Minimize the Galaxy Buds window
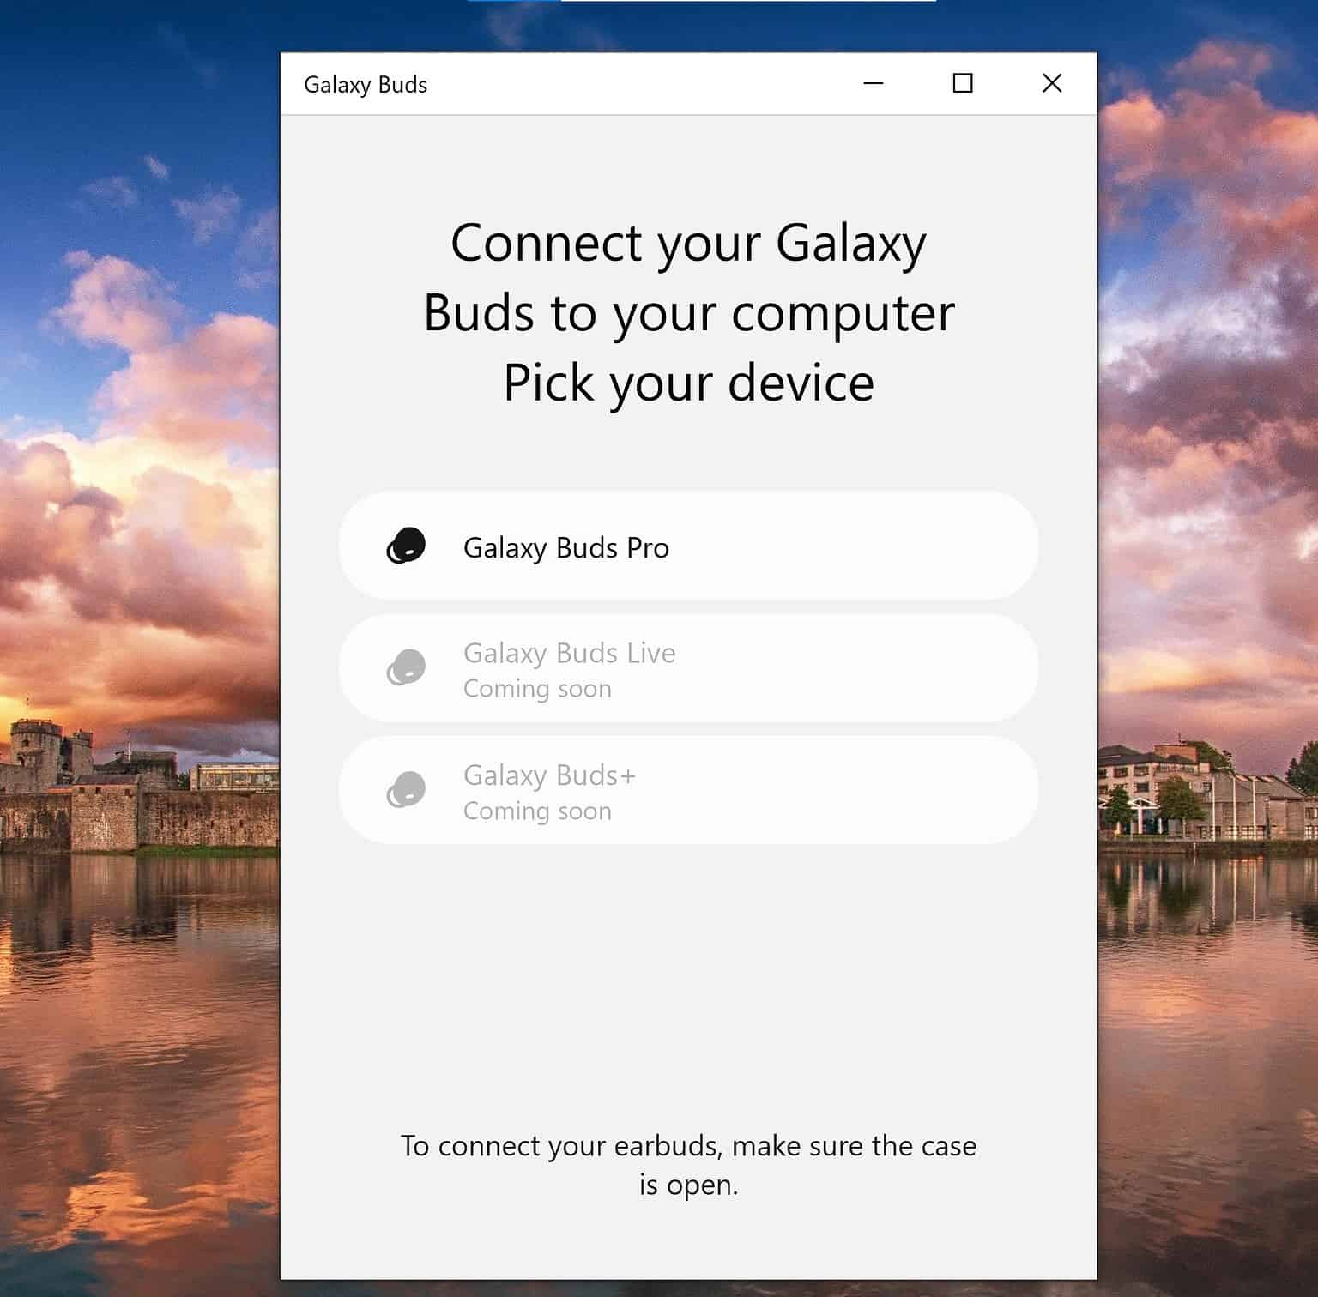 [873, 83]
